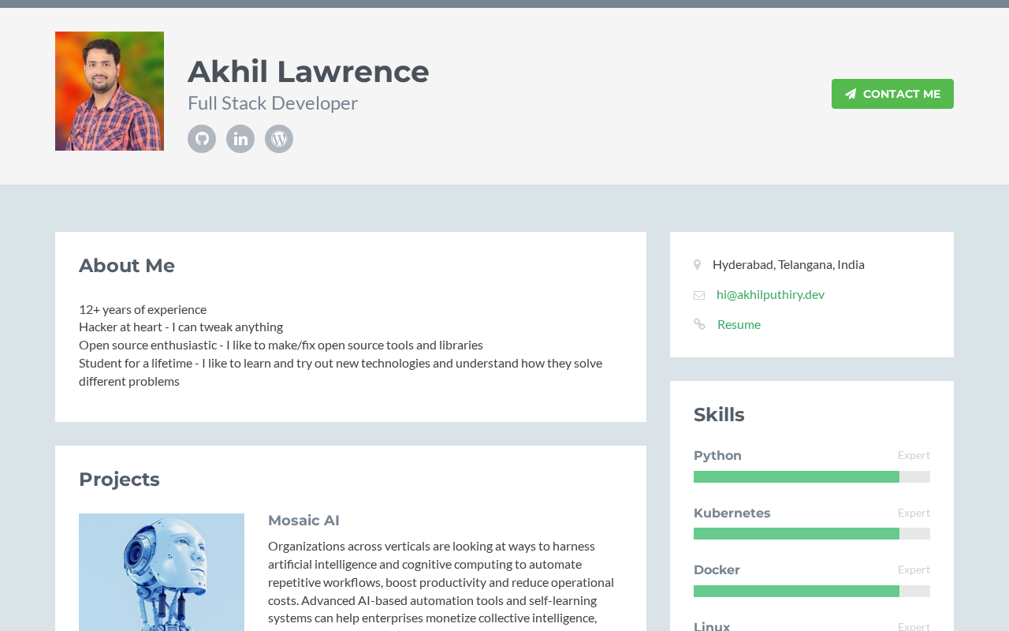Click the Python skill progress bar
Viewport: 1009px width, 631px height.
coord(811,476)
